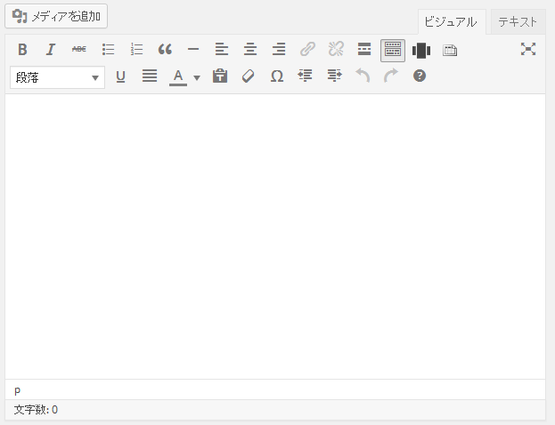
Task: Open the special character Omega dialog
Action: [277, 76]
